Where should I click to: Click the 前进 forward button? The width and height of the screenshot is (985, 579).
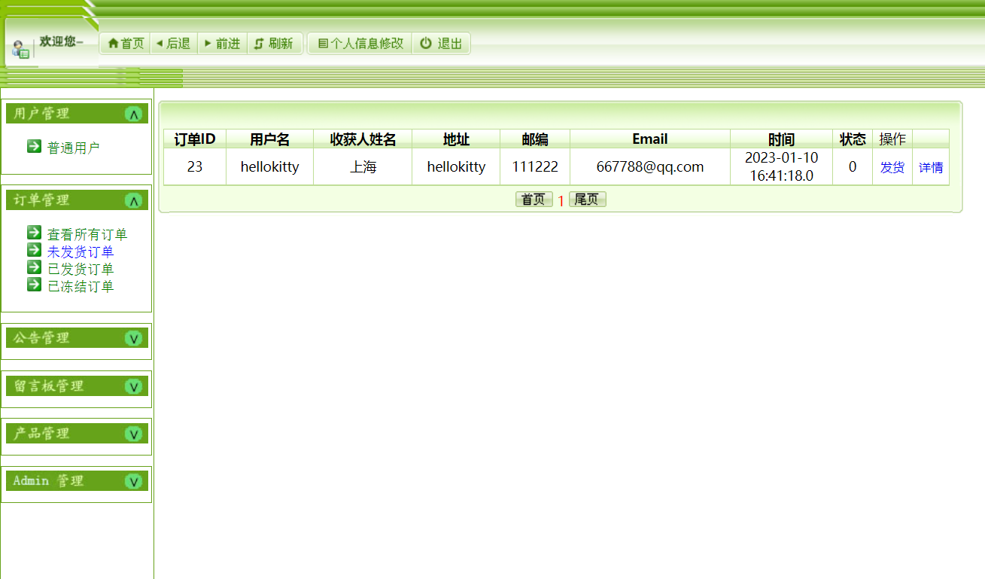click(223, 44)
